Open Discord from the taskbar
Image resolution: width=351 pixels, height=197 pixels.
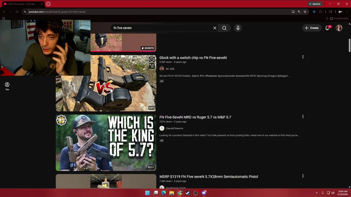coord(204,193)
